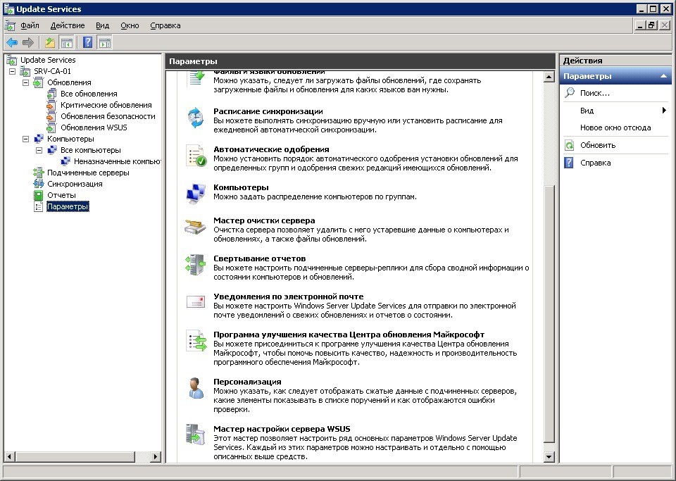Open Автоматические одобрения setting
676x481 pixels.
[x=271, y=149]
